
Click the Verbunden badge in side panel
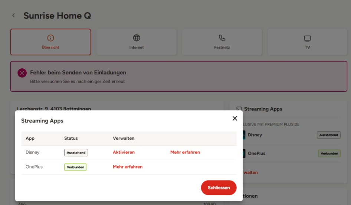pos(329,153)
